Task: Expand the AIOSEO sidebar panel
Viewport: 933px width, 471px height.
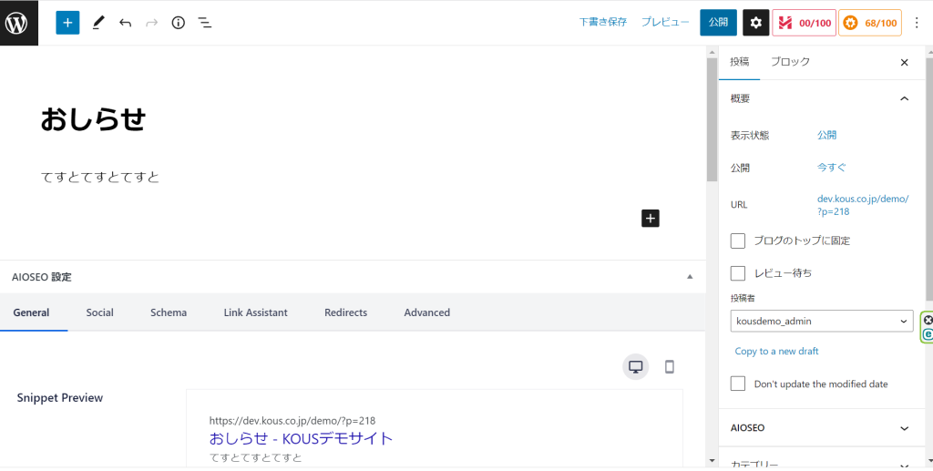Action: pyautogui.click(x=820, y=427)
